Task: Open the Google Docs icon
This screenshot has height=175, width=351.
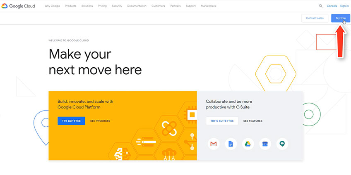Action: (x=231, y=144)
